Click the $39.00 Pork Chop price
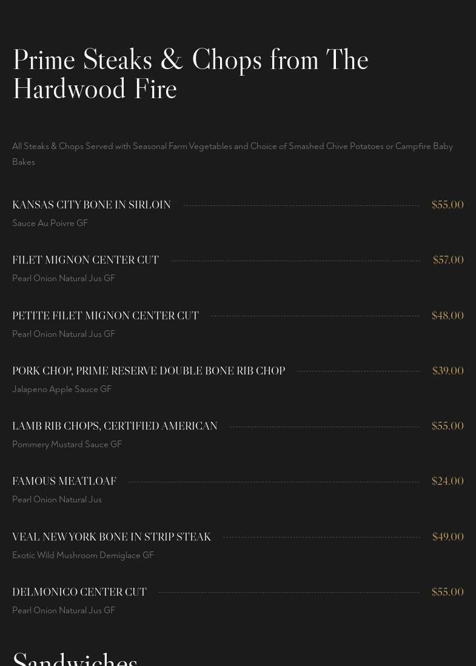Image resolution: width=476 pixels, height=666 pixels. [448, 371]
